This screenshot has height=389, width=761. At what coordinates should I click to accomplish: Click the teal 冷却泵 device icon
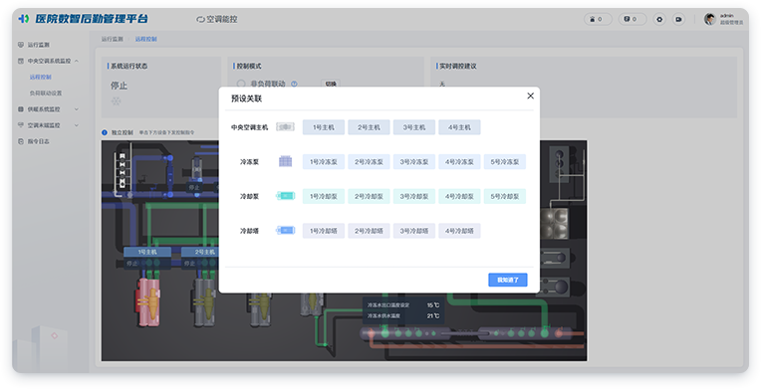[285, 196]
